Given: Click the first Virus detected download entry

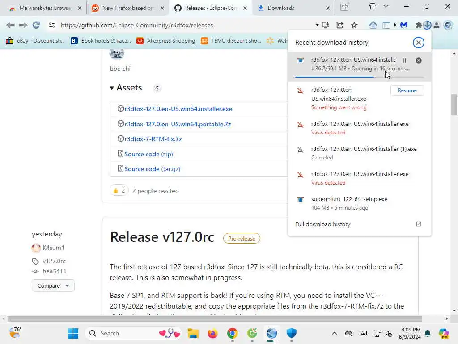Looking at the screenshot, I should [359, 128].
